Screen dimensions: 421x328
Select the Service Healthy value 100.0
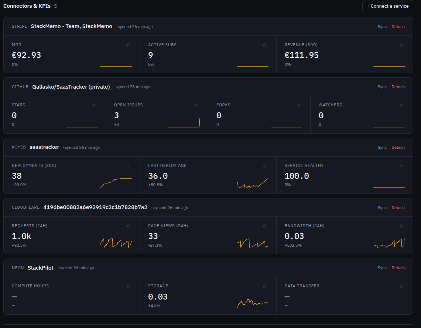[x=297, y=176]
